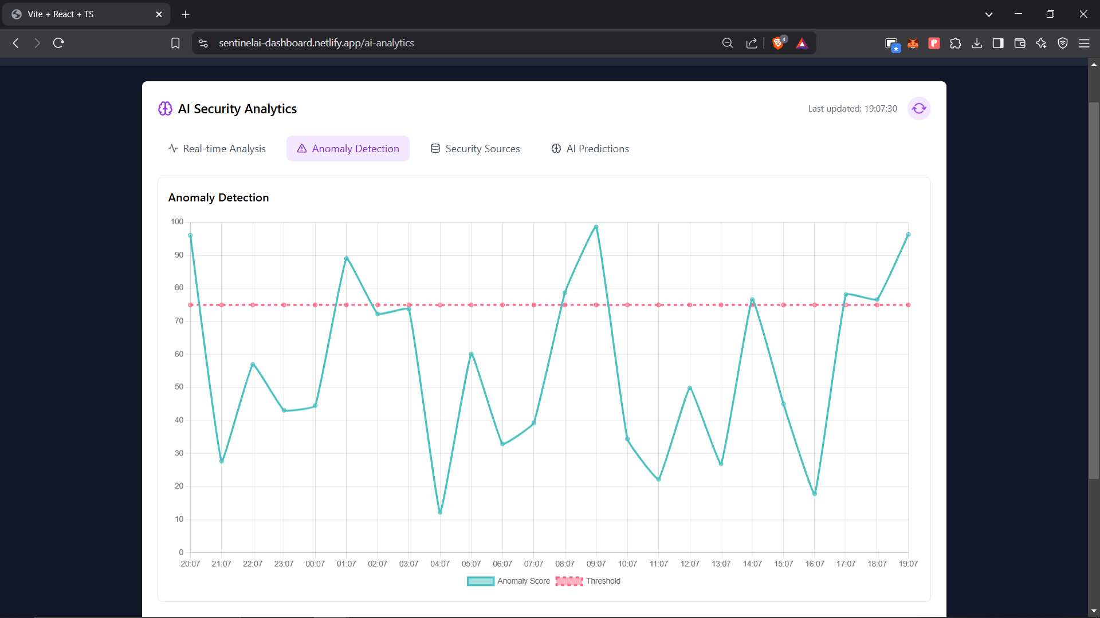The width and height of the screenshot is (1100, 618).
Task: Click the activity waveform icon beside Real-time Analysis
Action: (173, 148)
